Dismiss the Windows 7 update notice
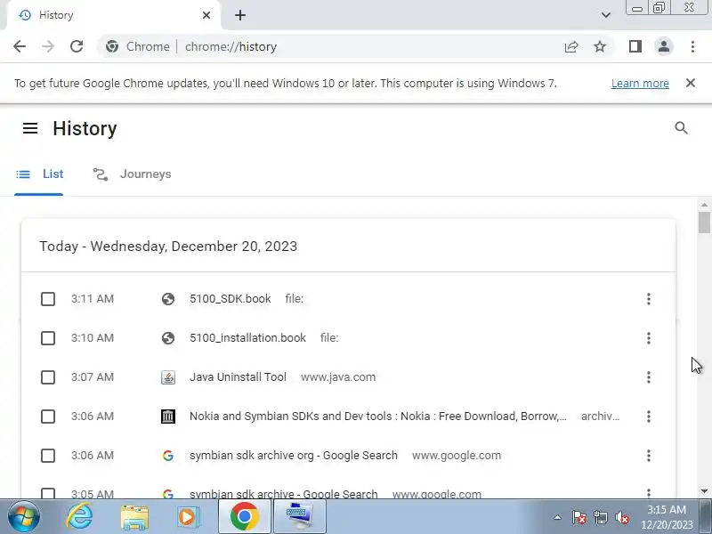The height and width of the screenshot is (534, 712). (691, 83)
